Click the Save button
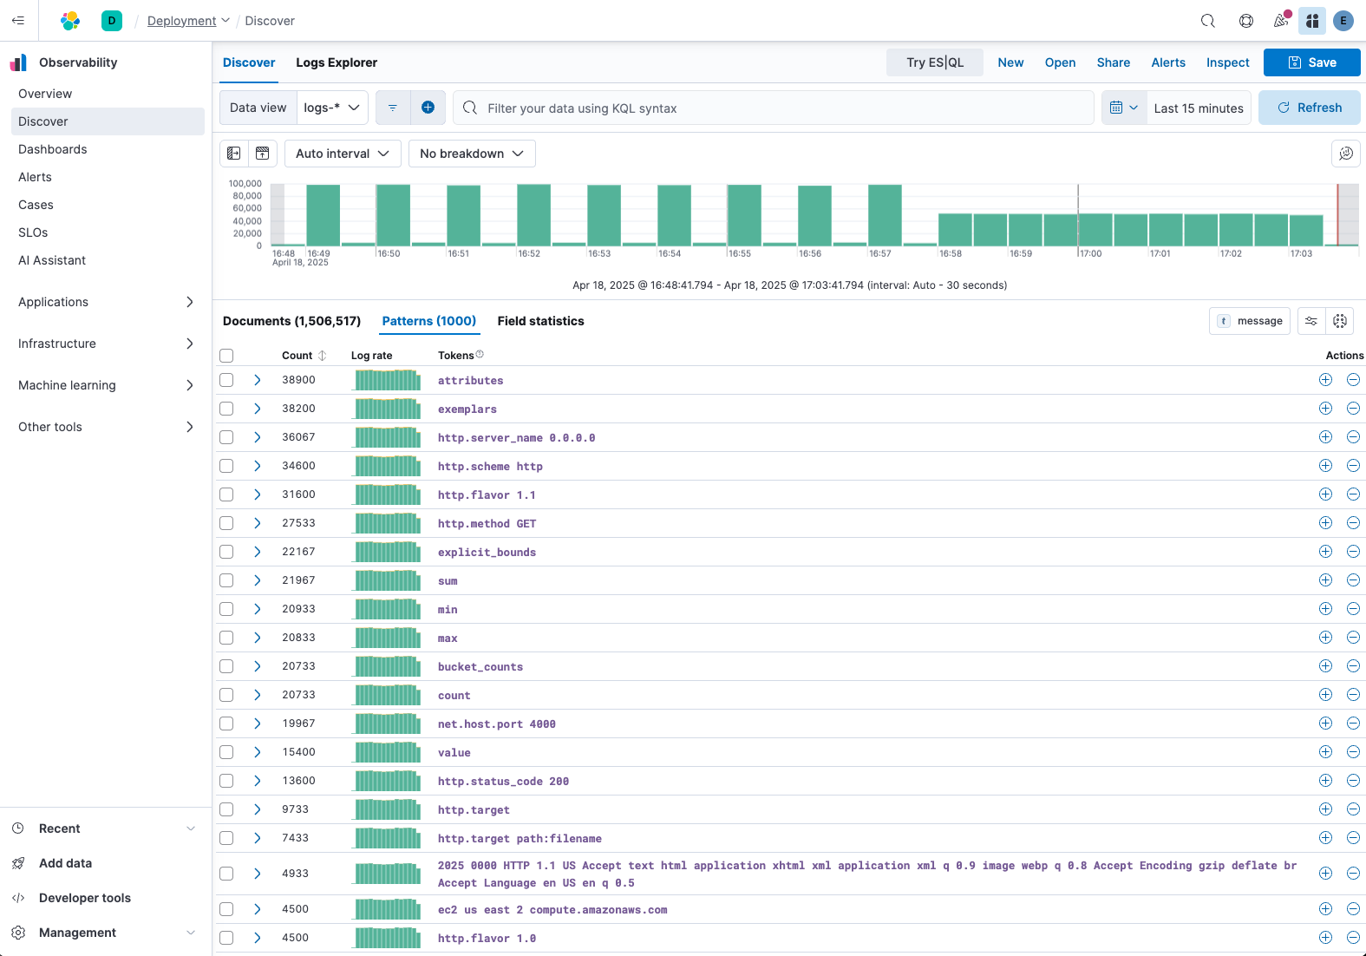 (1311, 62)
